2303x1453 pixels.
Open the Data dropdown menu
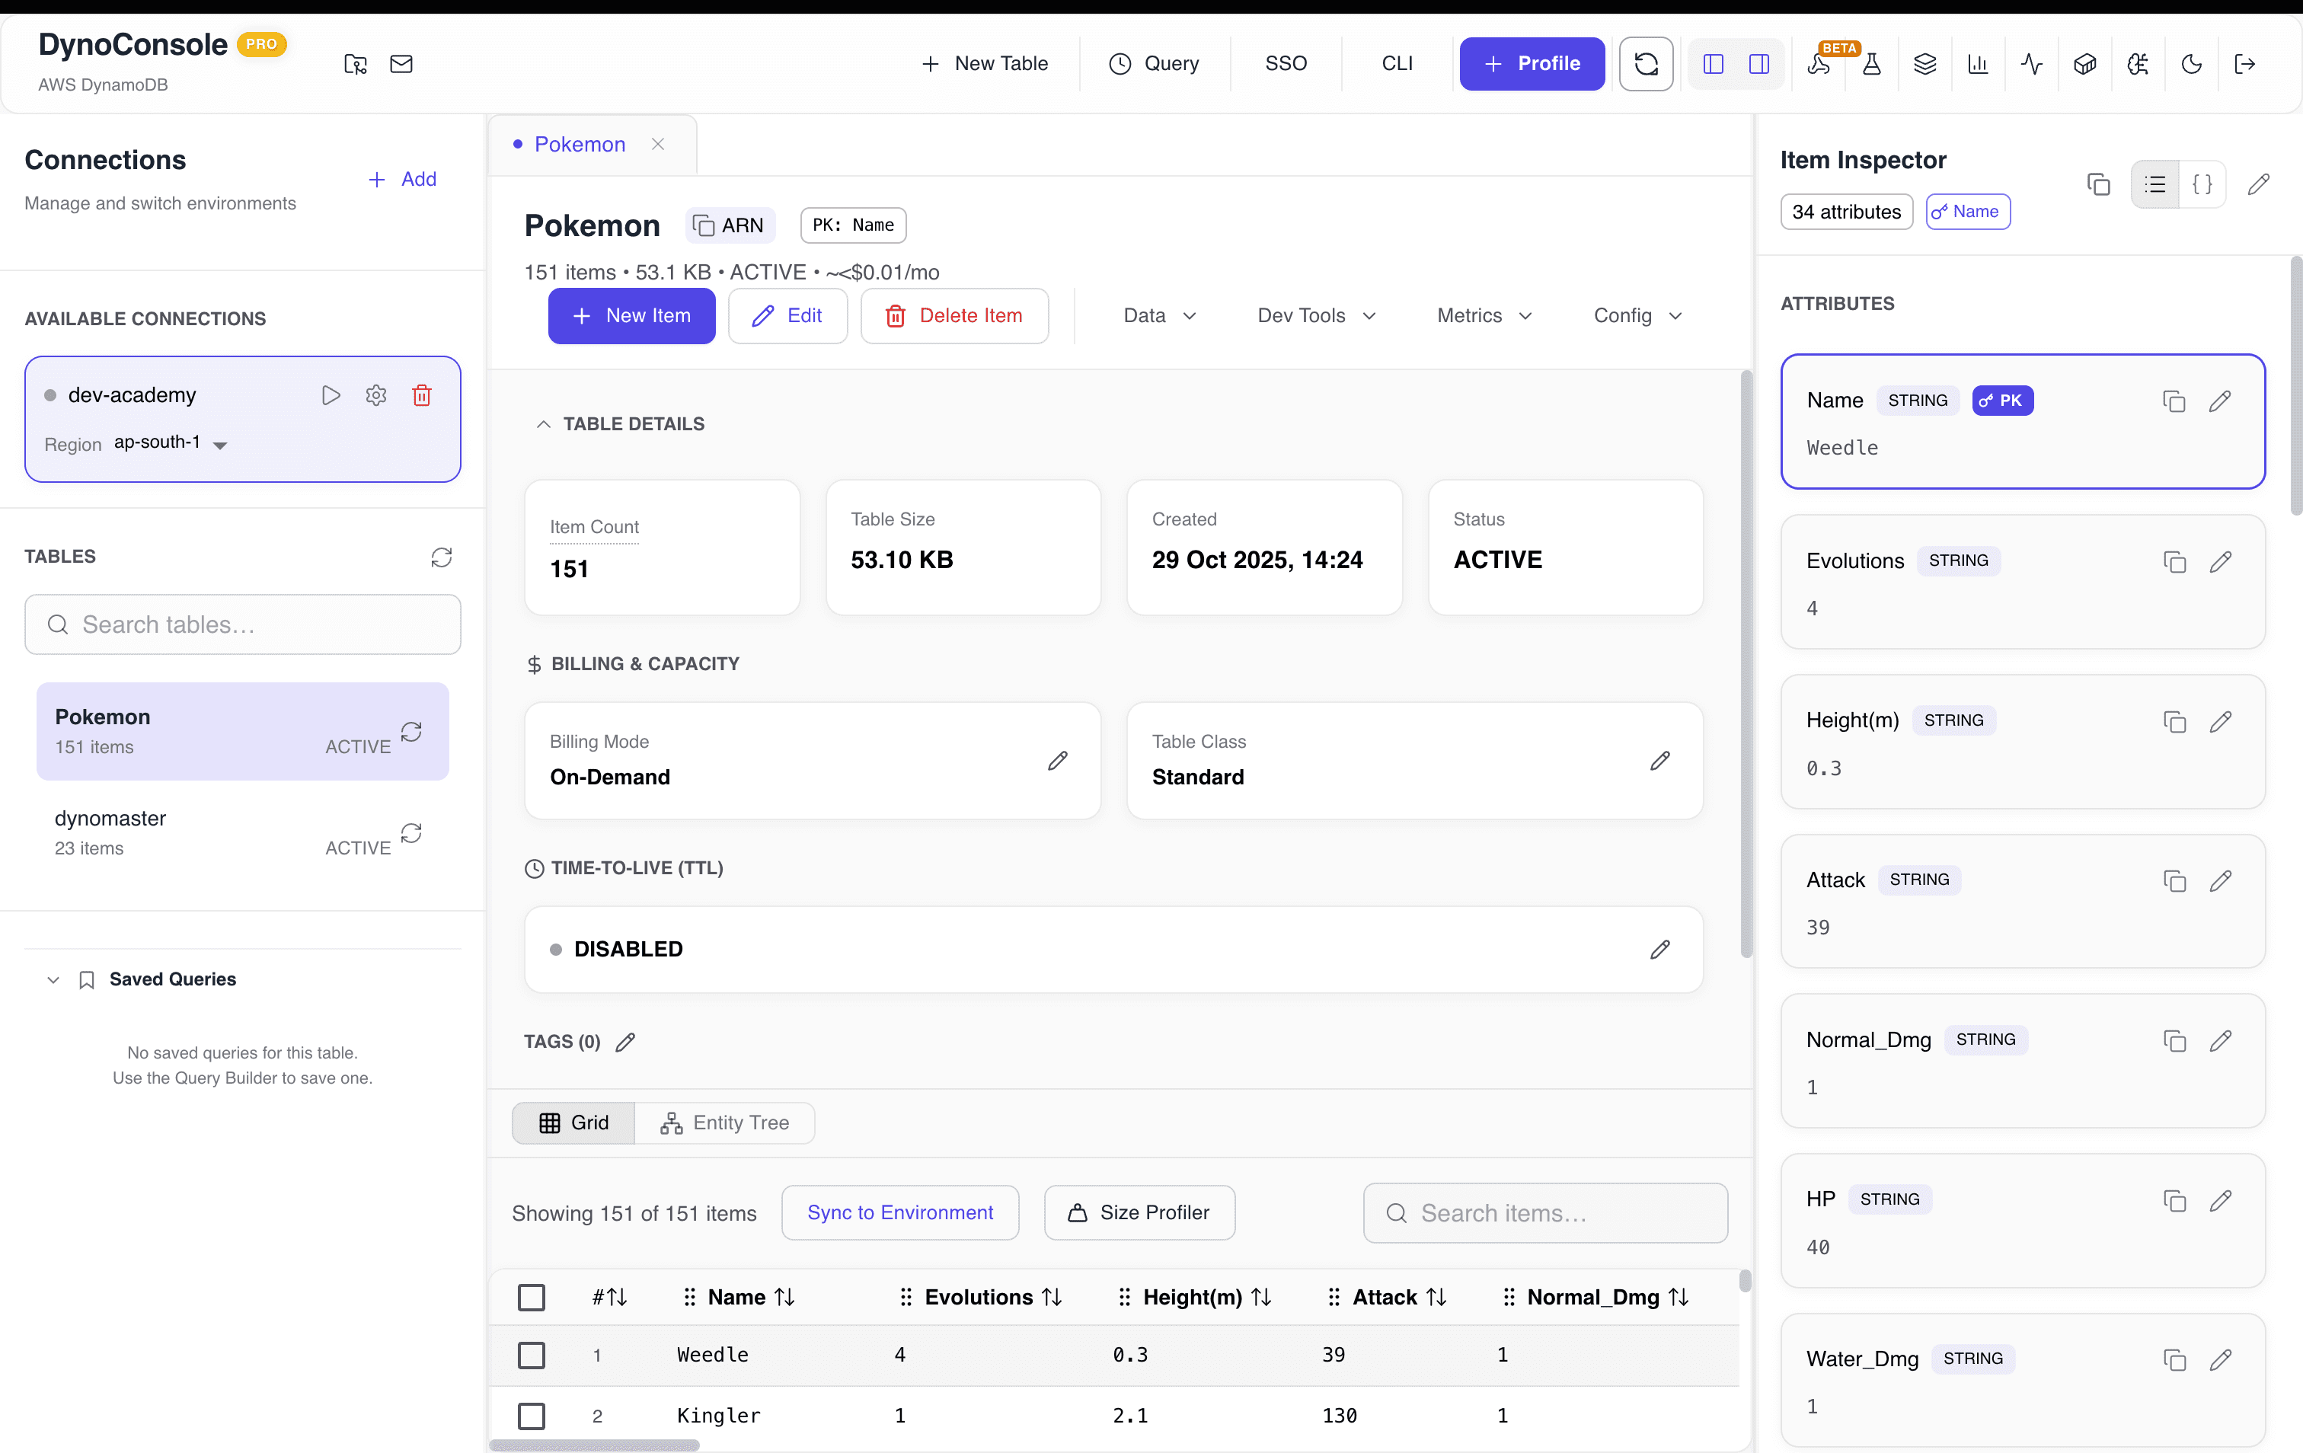pos(1160,316)
